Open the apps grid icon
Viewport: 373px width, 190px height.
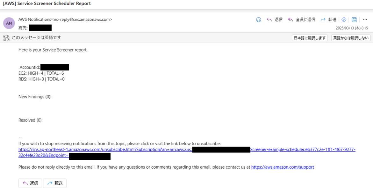tap(354, 20)
